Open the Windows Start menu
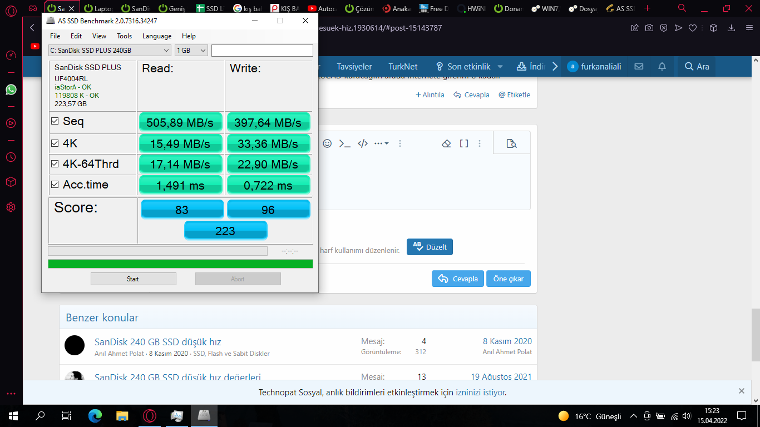This screenshot has height=427, width=760. click(13, 416)
